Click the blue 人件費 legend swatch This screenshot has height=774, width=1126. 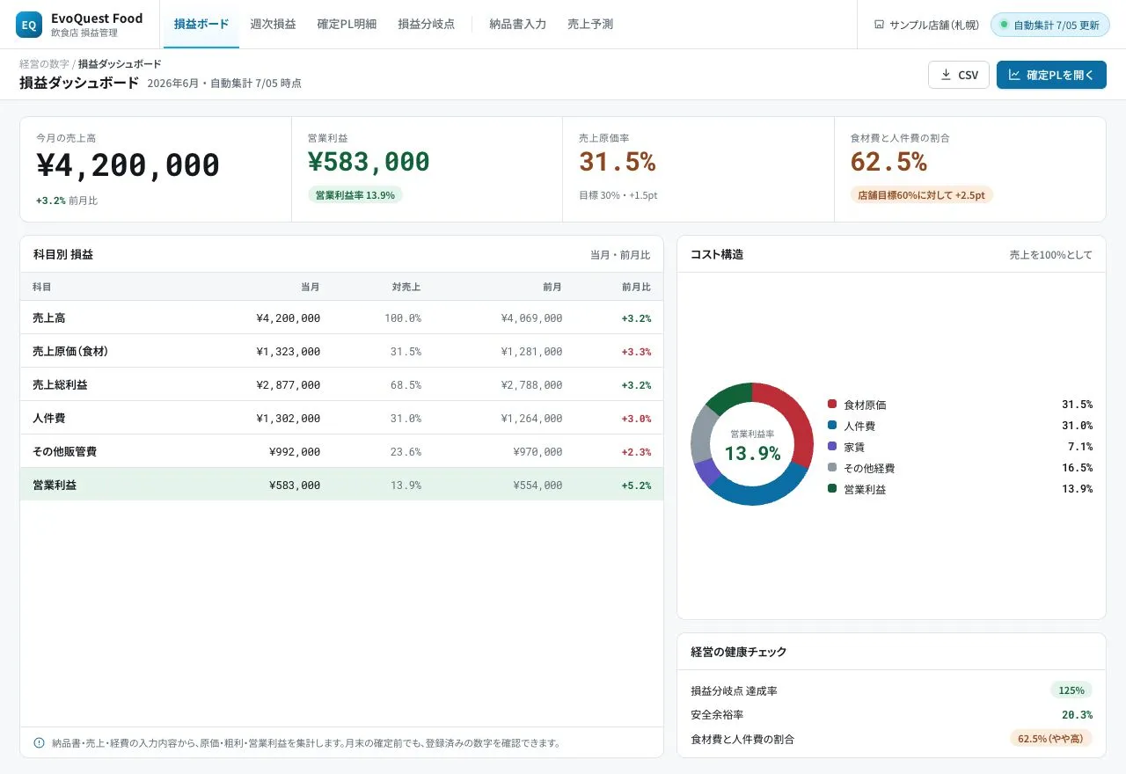tap(832, 426)
